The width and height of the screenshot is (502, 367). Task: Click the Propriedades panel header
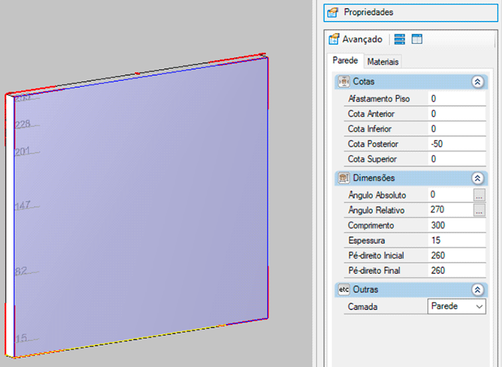tap(410, 12)
